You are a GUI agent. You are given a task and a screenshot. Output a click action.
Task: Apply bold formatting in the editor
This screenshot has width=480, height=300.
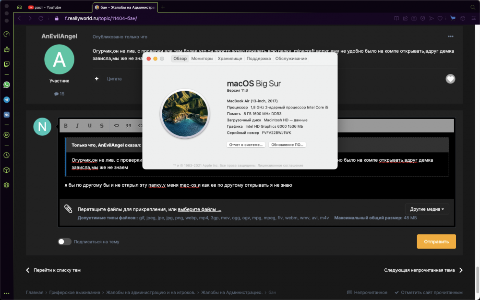tap(65, 125)
